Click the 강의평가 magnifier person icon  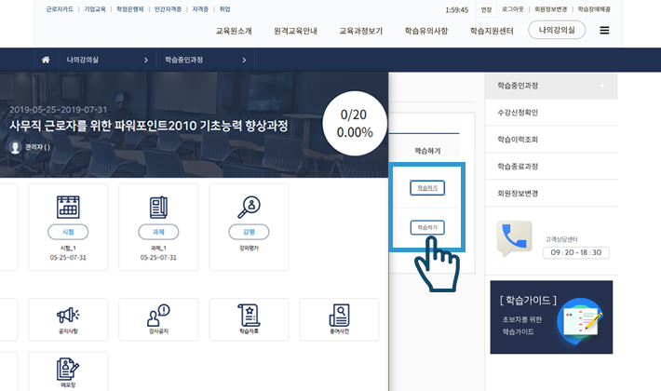[x=249, y=207]
